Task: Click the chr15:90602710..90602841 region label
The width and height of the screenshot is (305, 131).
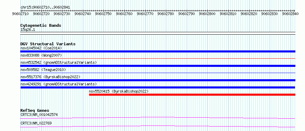Action: [45, 8]
